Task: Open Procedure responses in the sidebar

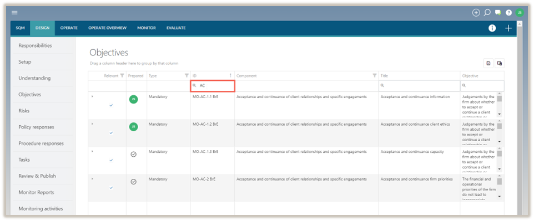Action: pos(42,143)
